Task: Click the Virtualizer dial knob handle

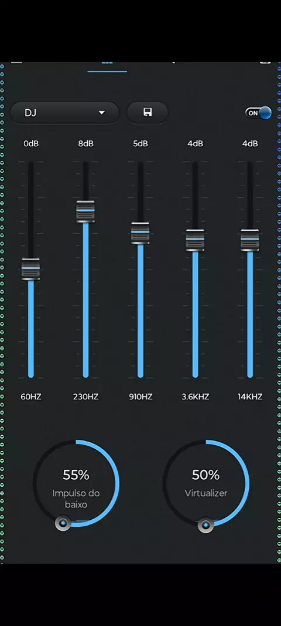Action: [206, 525]
